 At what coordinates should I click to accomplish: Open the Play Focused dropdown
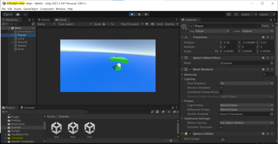tap(132, 24)
